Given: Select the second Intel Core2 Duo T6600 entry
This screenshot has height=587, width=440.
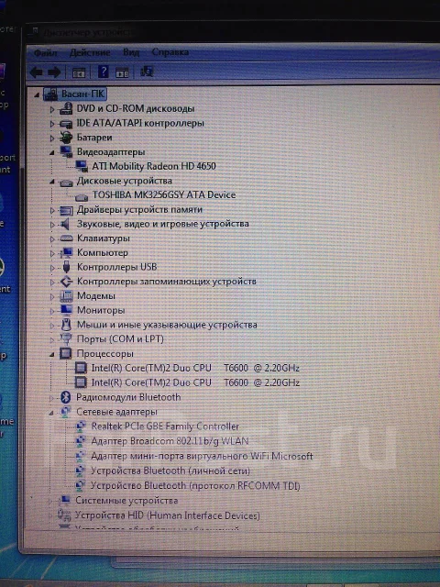Looking at the screenshot, I should [195, 382].
